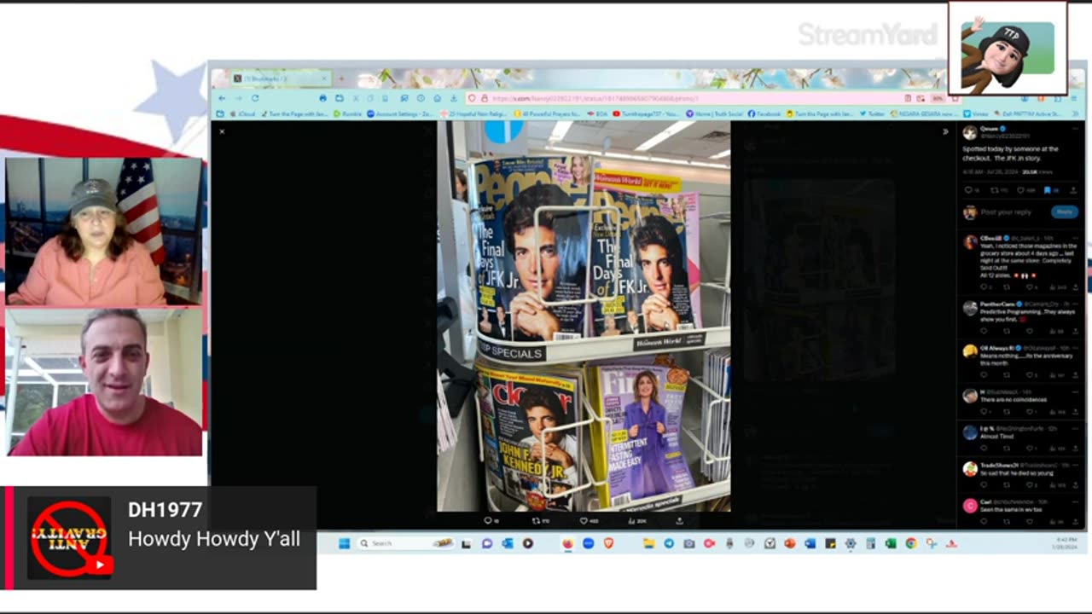Reload the page with the refresh icon
The width and height of the screenshot is (1092, 614).
tap(255, 98)
